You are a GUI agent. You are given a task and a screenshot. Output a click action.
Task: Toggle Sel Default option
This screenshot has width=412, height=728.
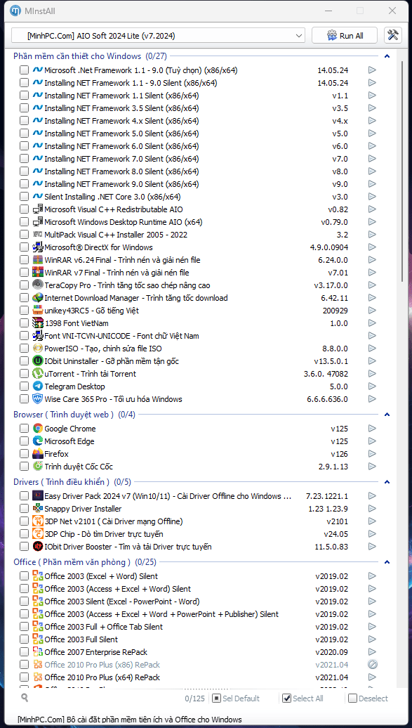tap(216, 698)
